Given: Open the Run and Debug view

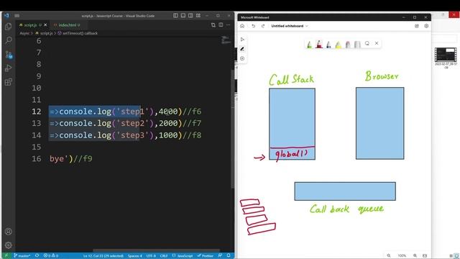Looking at the screenshot, I should pos(9,68).
